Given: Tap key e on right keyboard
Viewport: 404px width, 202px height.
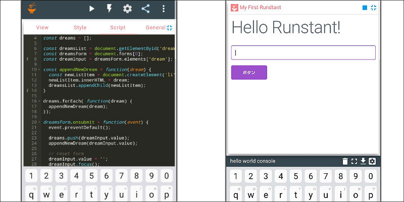Looking at the screenshot, I should point(266,194).
